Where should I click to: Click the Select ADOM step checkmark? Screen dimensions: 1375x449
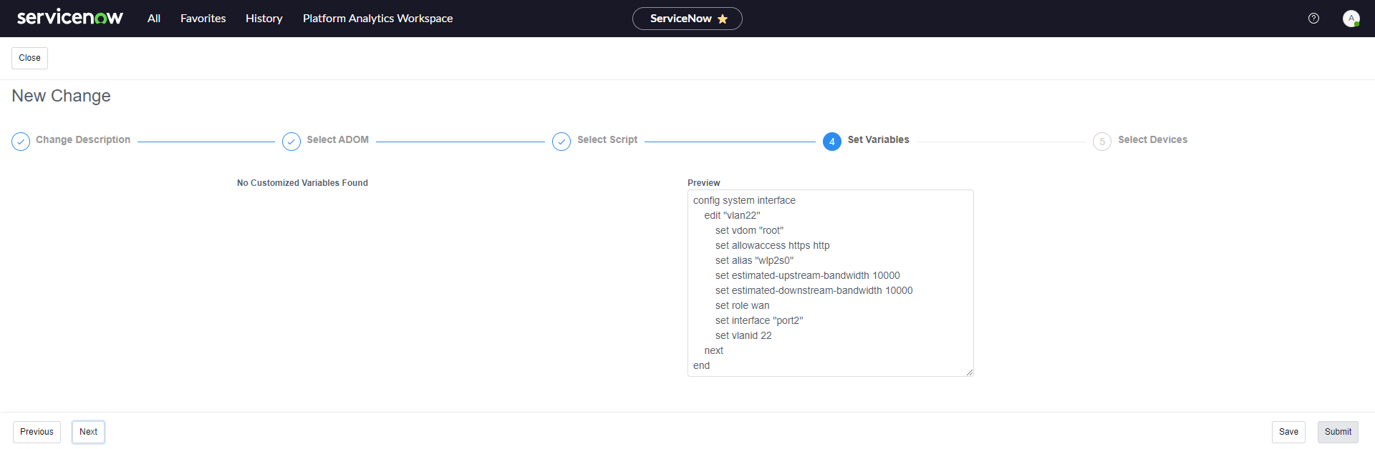[291, 142]
